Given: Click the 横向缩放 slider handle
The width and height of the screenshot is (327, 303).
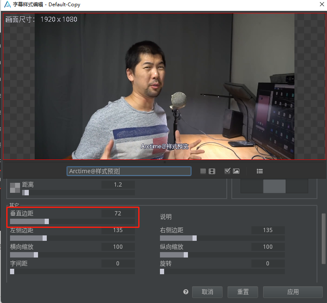Looking at the screenshot, I should coord(36,255).
